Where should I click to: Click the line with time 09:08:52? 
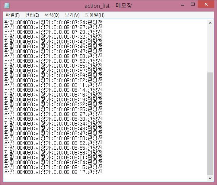[53, 143]
